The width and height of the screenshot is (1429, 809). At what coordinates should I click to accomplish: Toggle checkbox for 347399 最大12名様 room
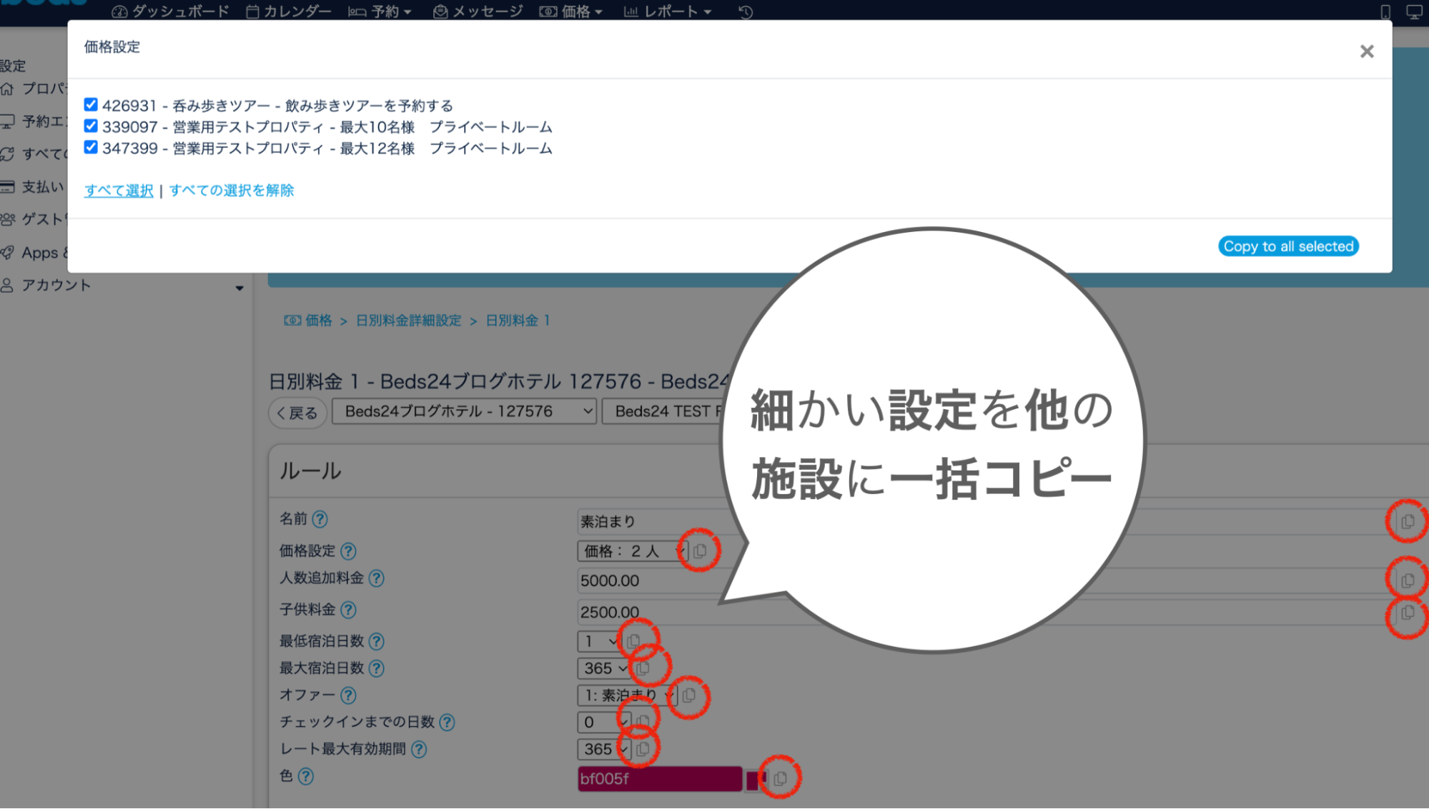[x=91, y=148]
